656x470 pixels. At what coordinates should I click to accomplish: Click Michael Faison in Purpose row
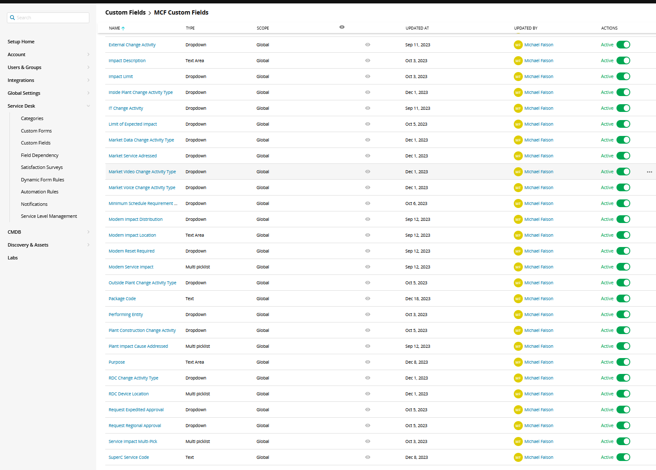(x=539, y=362)
